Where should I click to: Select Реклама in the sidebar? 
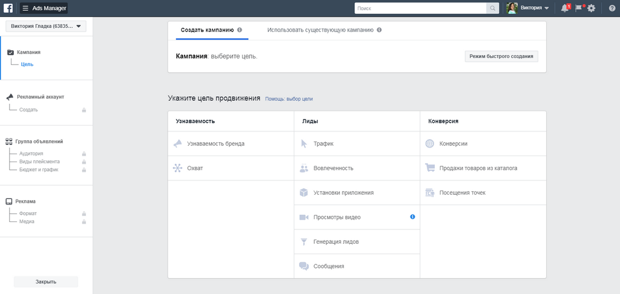[27, 201]
